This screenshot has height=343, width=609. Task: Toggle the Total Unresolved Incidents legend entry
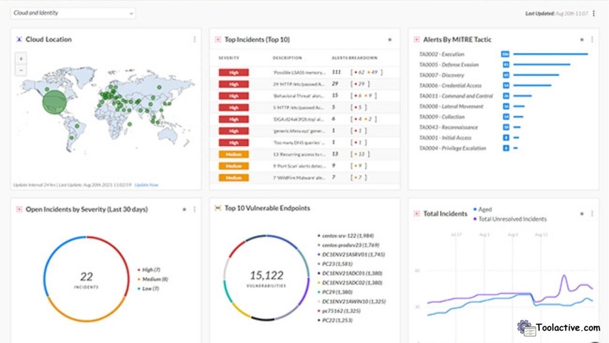512,219
